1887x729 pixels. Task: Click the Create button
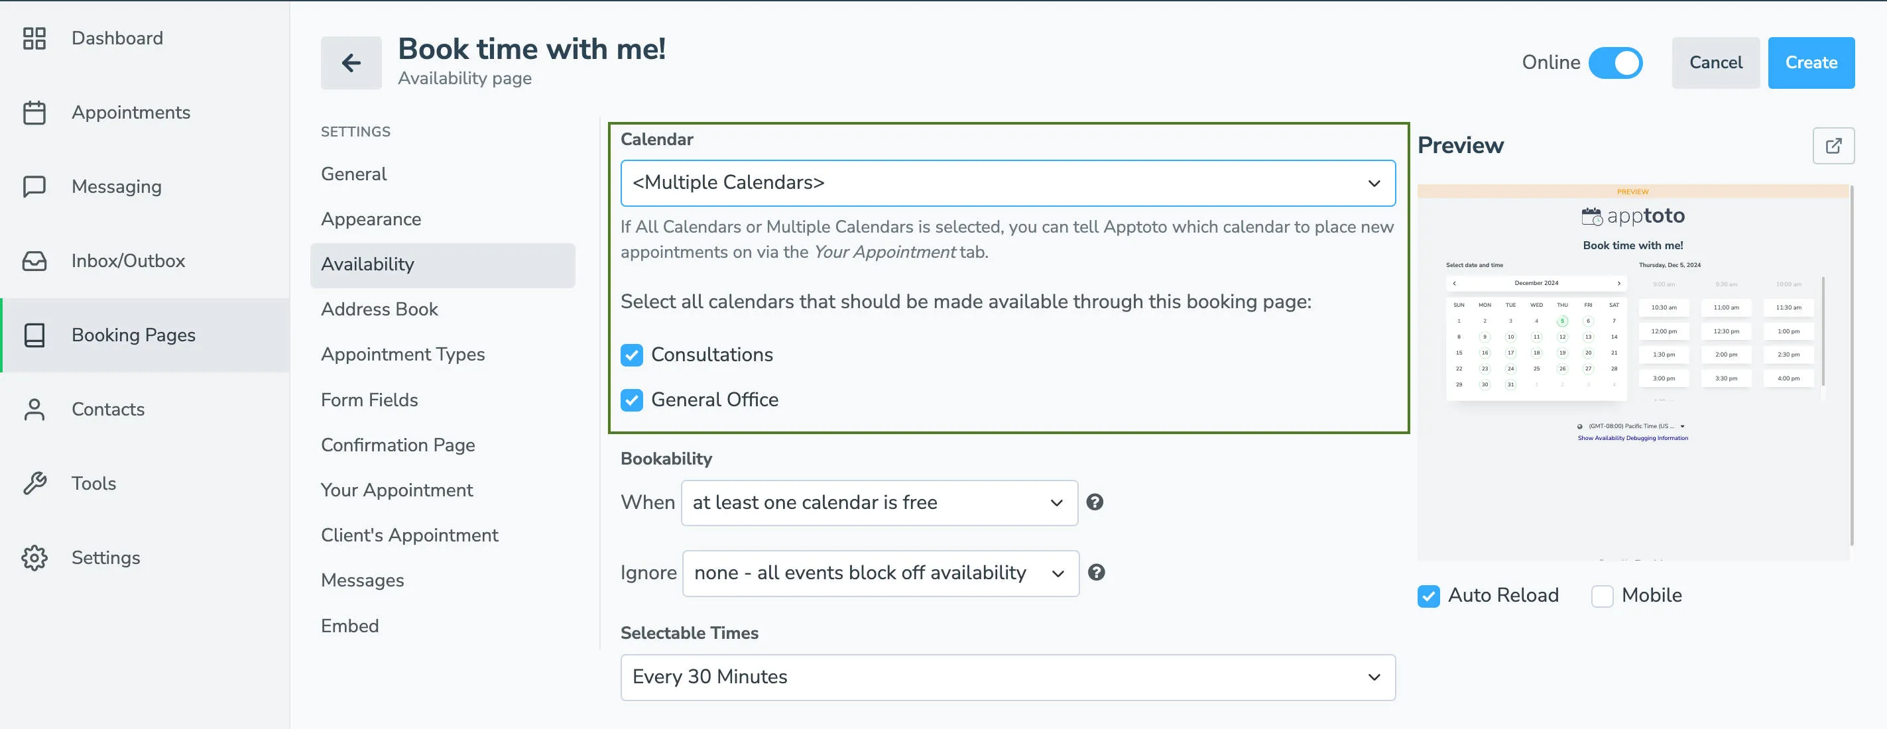click(1811, 63)
